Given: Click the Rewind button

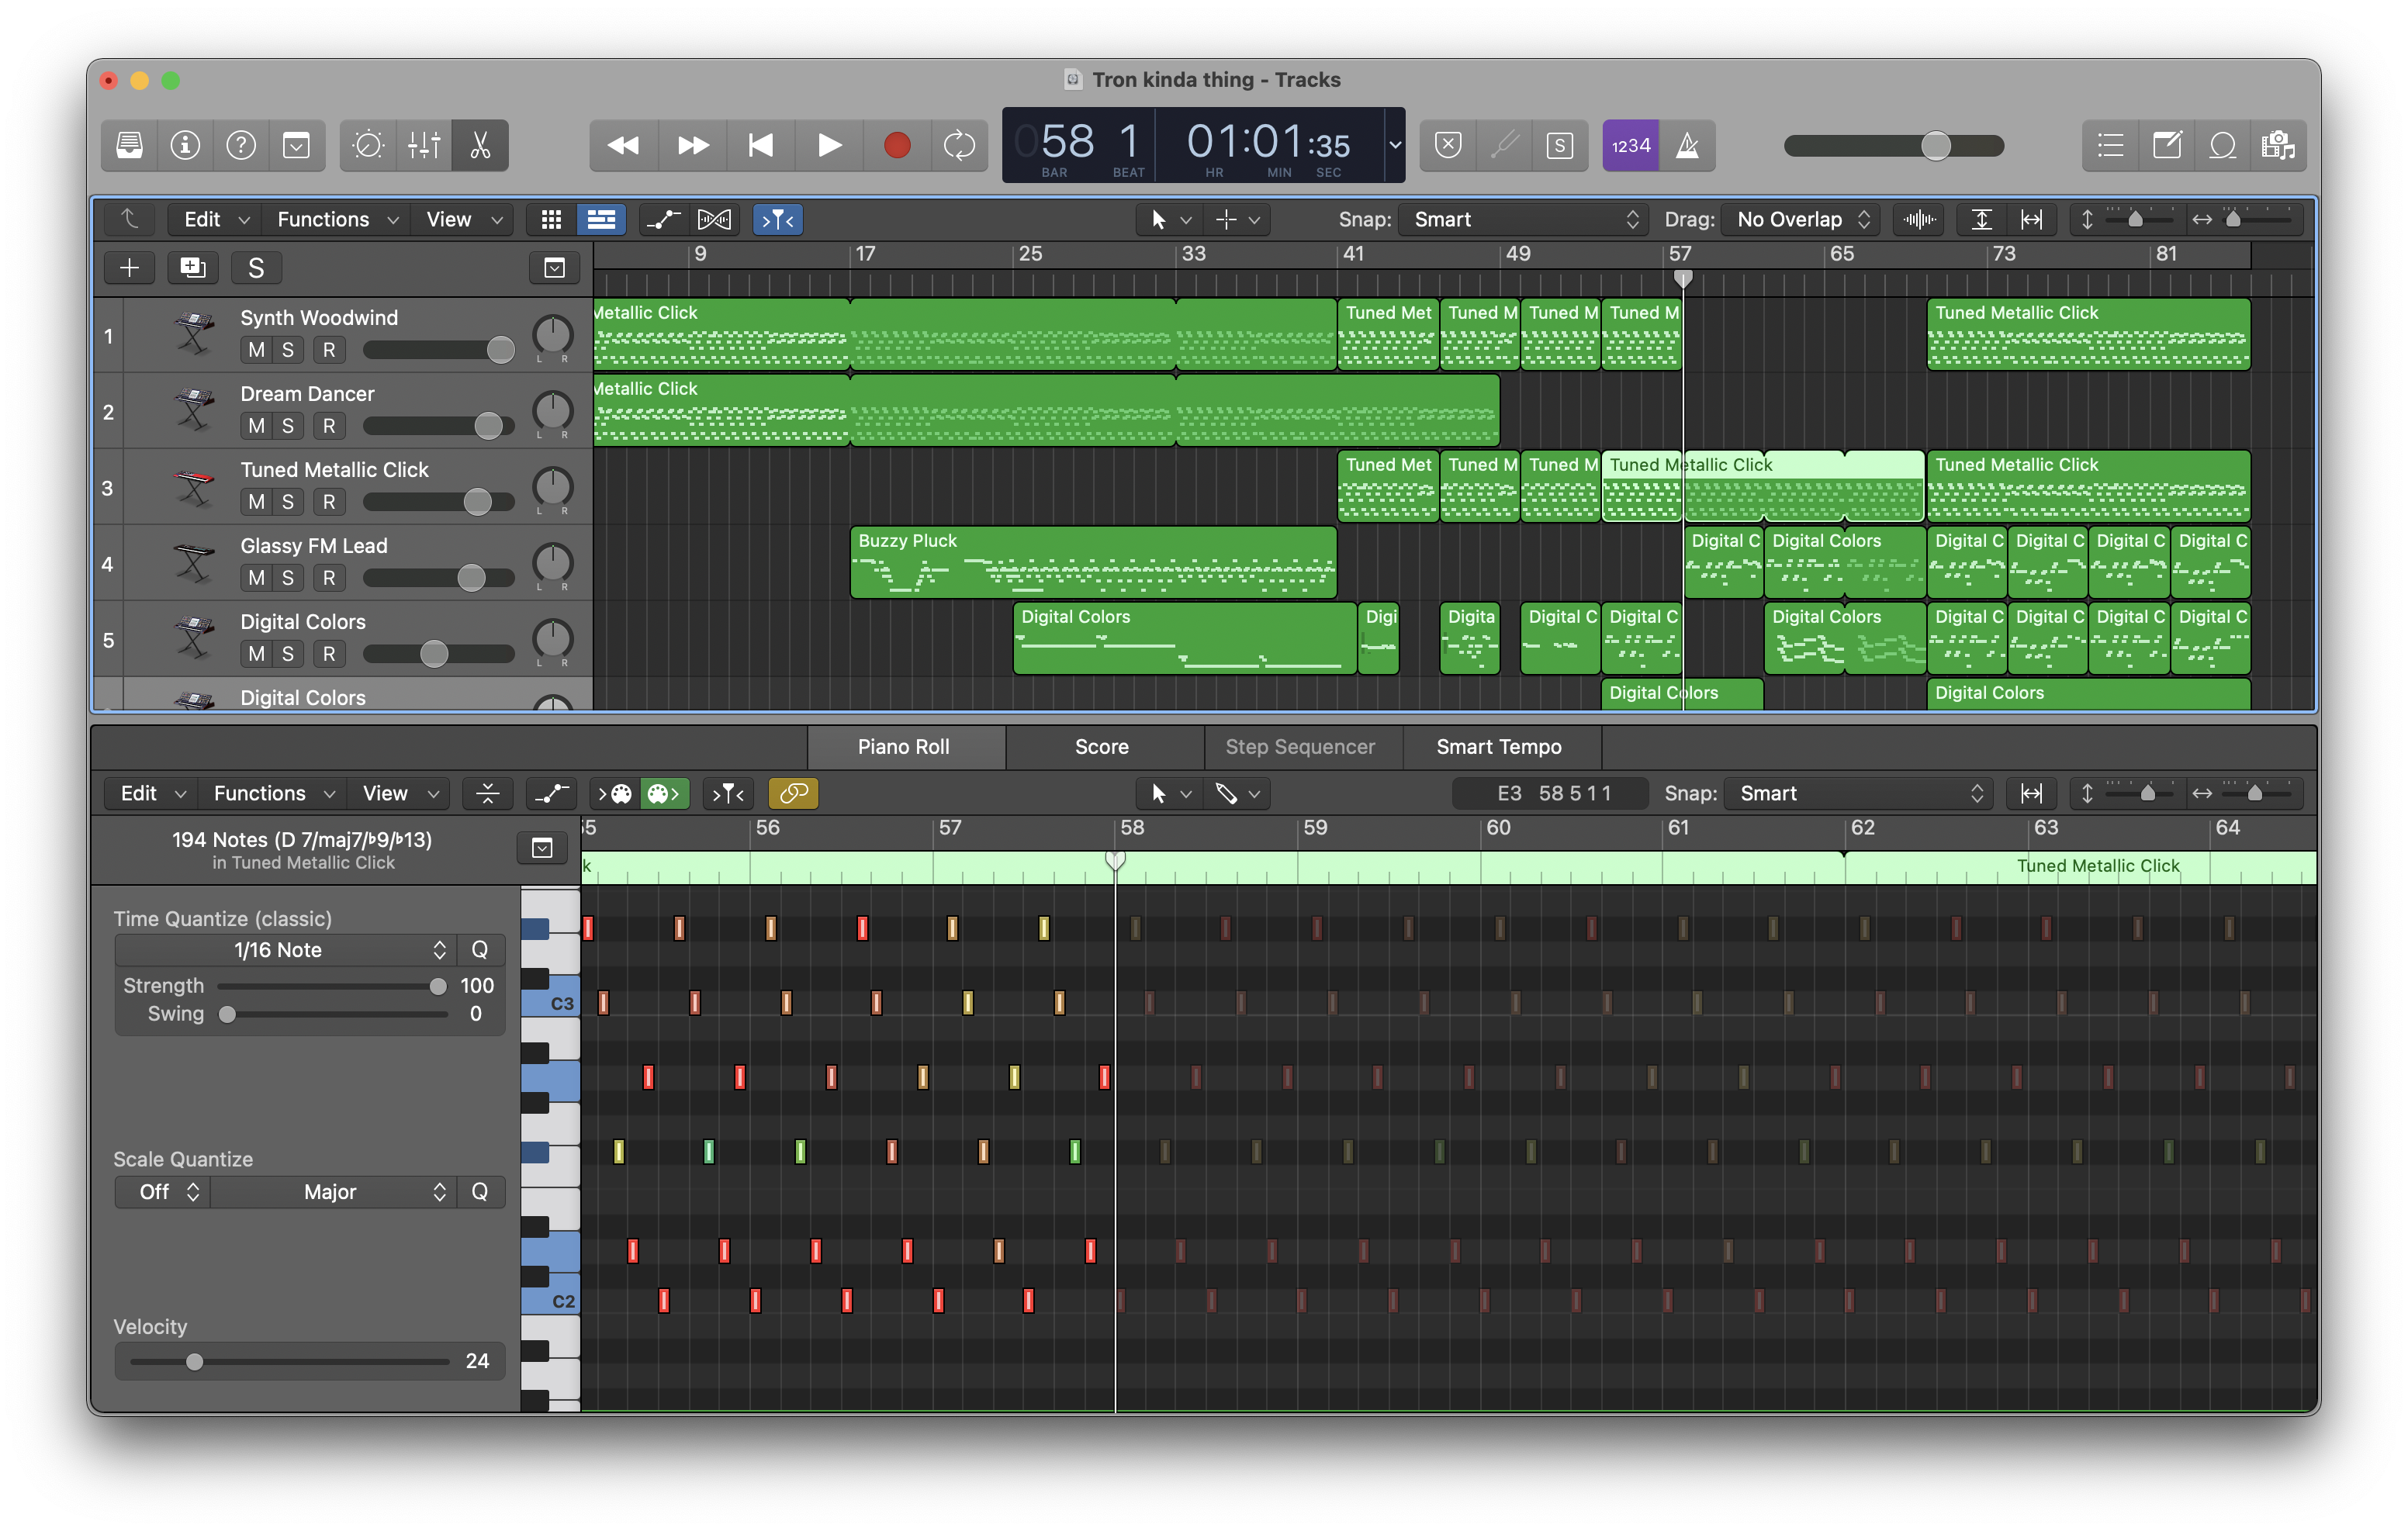Looking at the screenshot, I should click(x=623, y=146).
